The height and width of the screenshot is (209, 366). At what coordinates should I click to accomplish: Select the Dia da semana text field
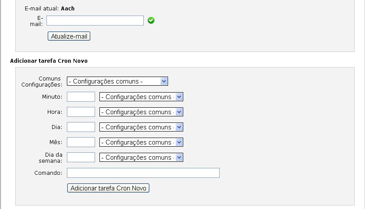(x=81, y=158)
